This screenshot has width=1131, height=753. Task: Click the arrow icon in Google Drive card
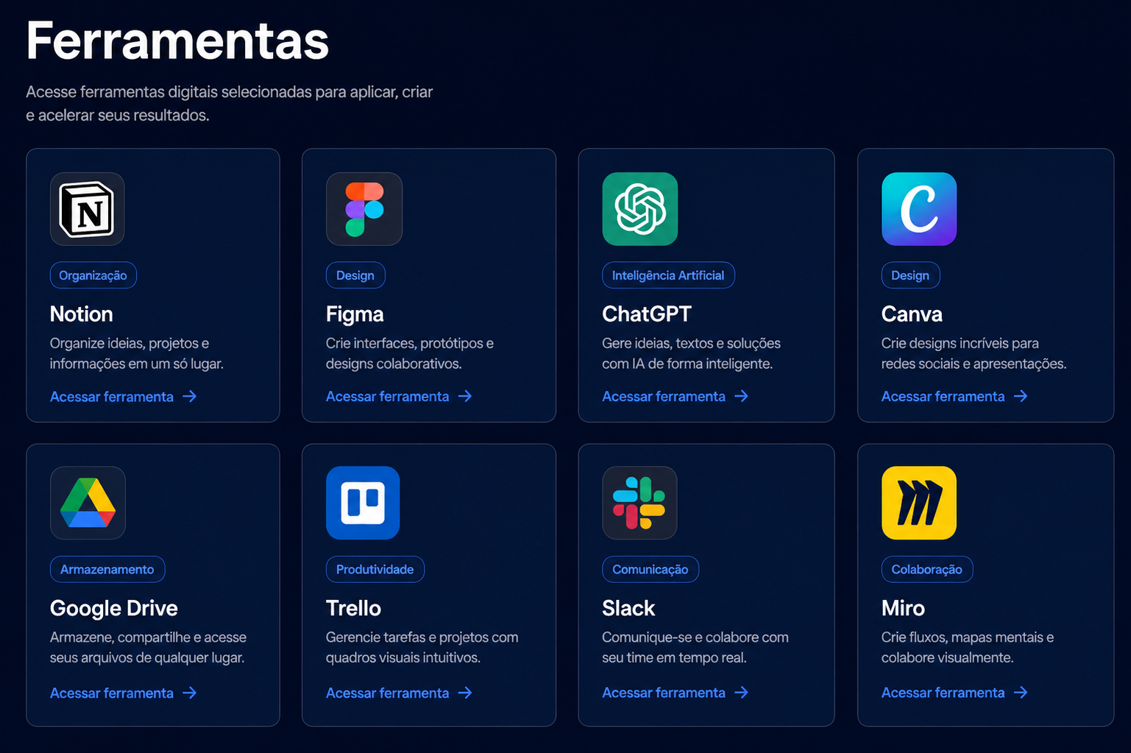click(190, 693)
